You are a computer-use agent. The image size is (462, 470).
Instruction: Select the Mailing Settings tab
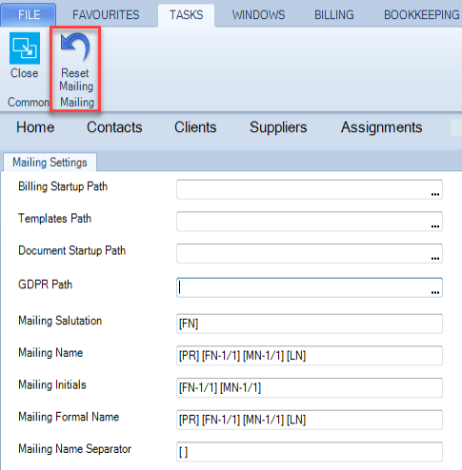[x=50, y=163]
